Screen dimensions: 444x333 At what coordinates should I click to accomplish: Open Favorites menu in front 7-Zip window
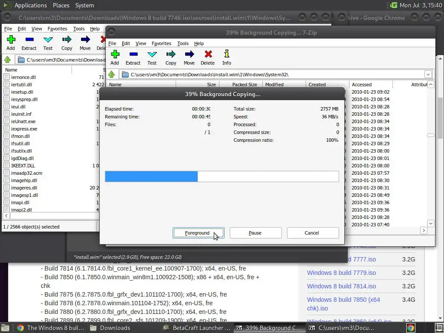161,43
